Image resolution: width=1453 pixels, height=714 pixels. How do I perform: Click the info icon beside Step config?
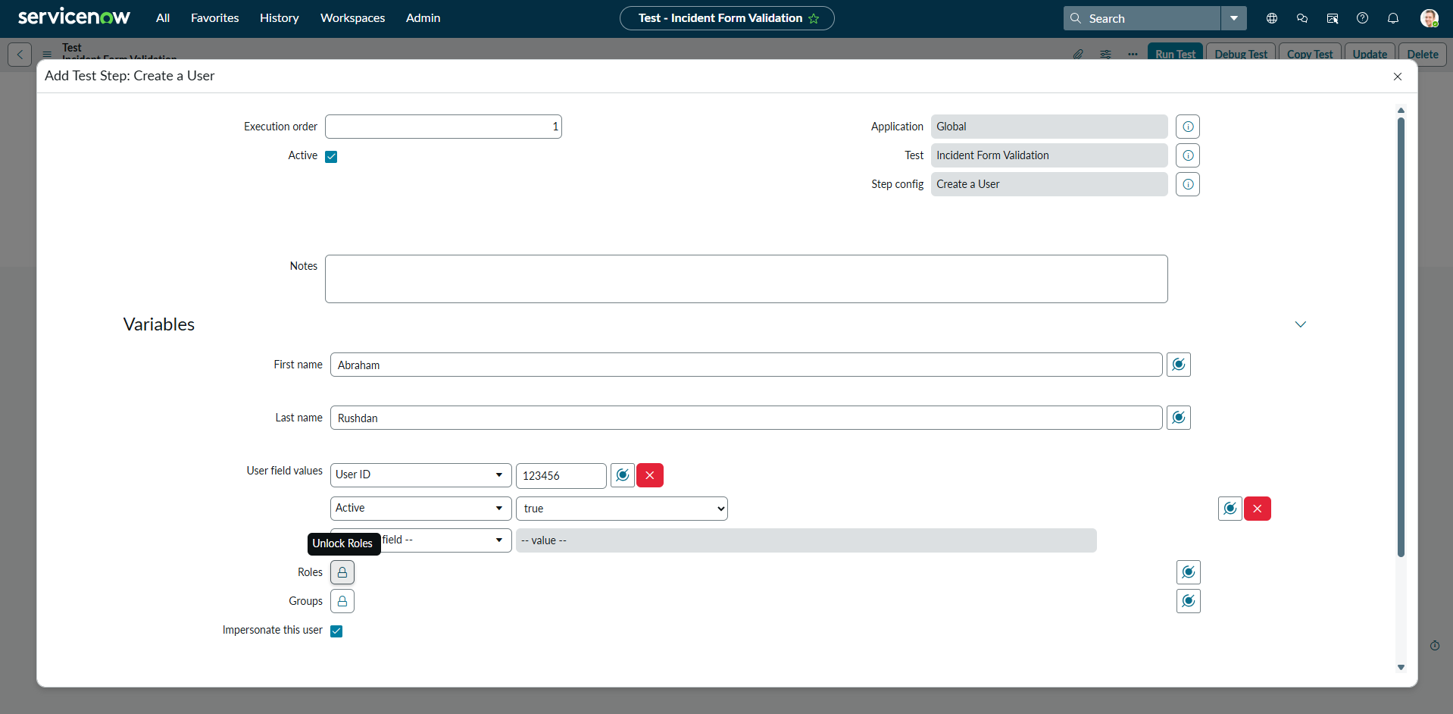pyautogui.click(x=1187, y=184)
